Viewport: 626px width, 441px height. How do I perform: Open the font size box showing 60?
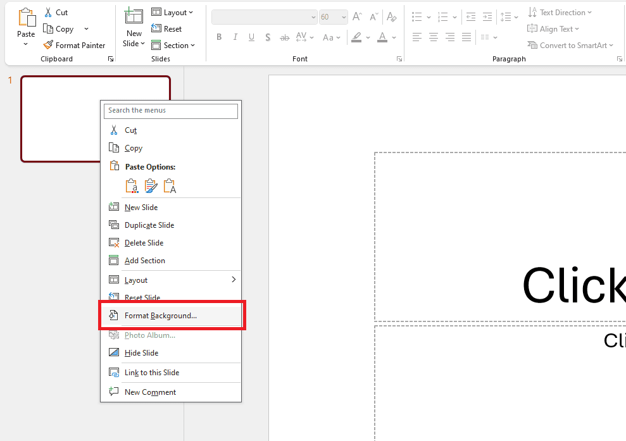click(x=333, y=17)
